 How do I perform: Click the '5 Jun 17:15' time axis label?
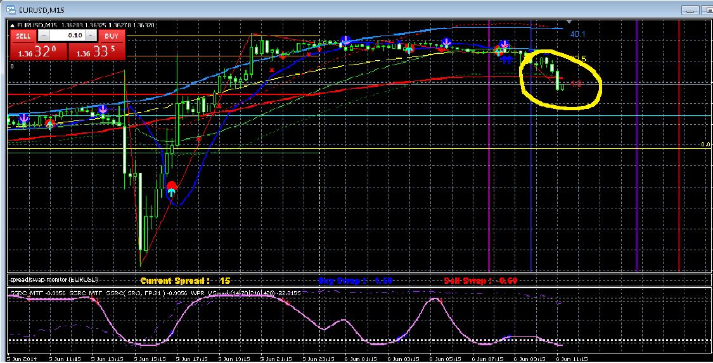pos(191,359)
